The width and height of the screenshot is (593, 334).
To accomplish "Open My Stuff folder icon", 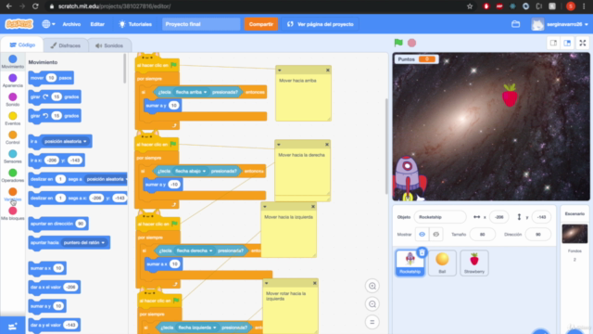I will [515, 24].
